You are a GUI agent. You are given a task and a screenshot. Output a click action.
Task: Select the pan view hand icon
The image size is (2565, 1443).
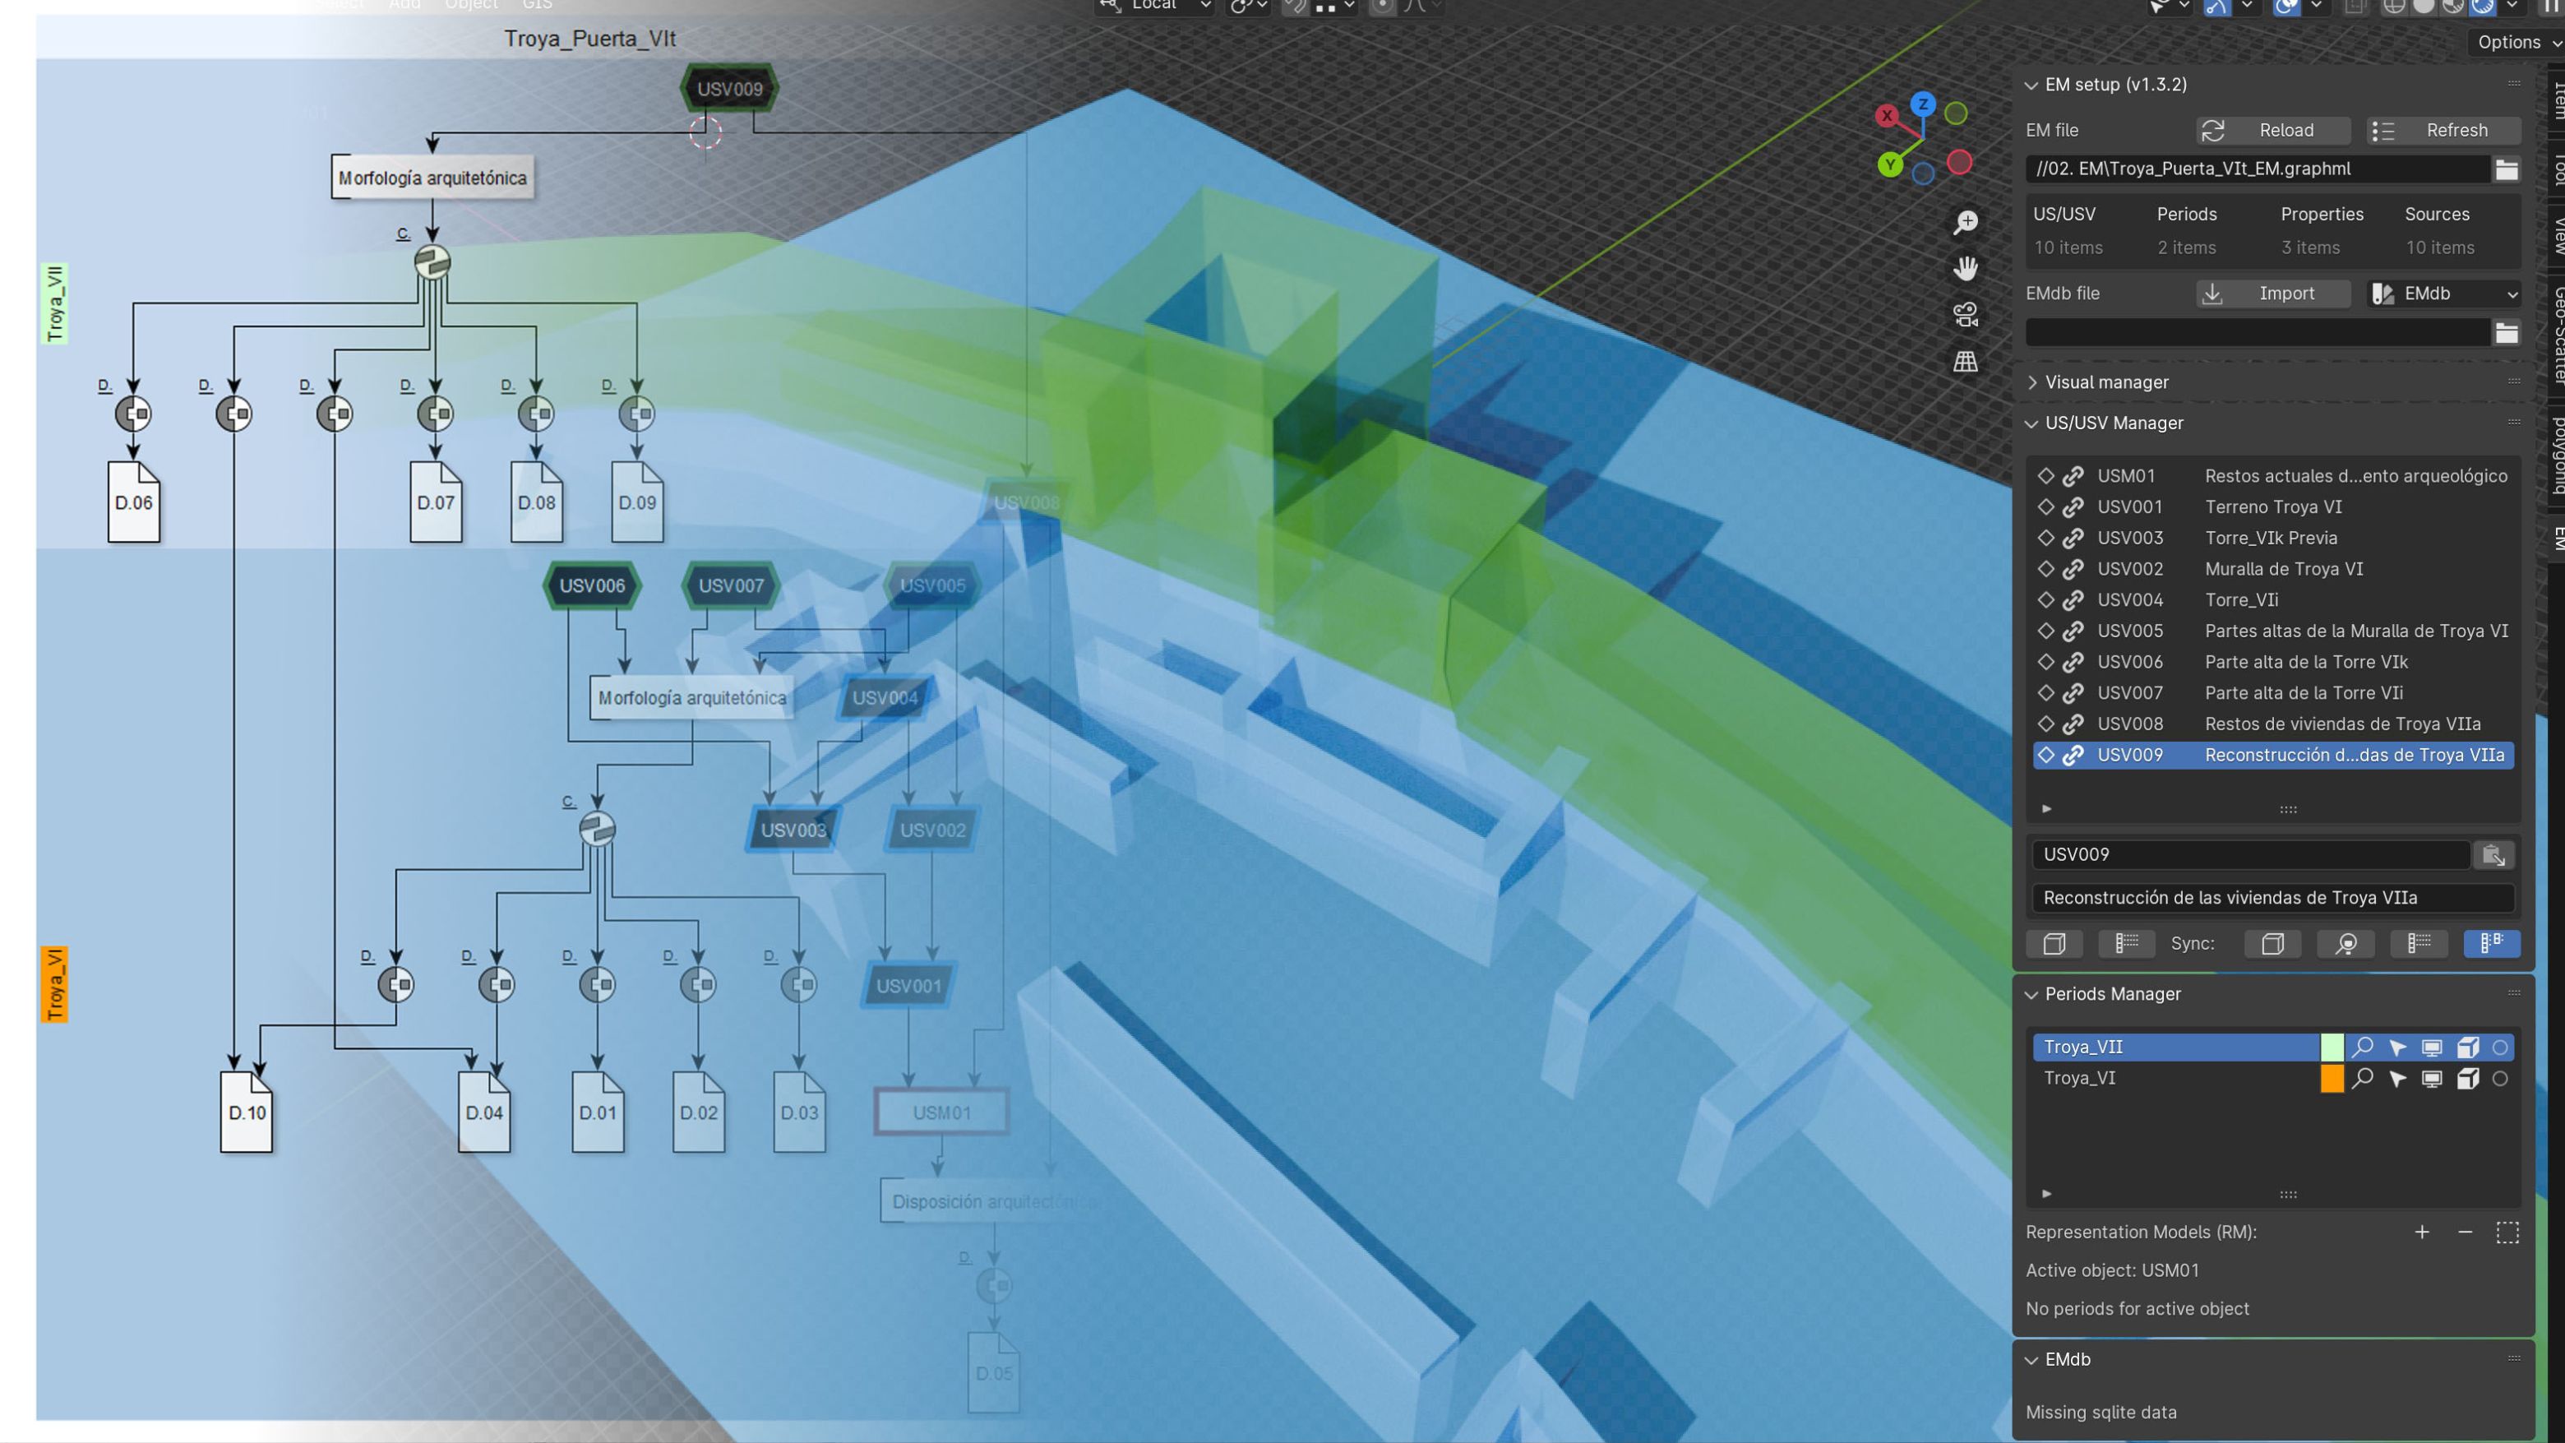1966,268
